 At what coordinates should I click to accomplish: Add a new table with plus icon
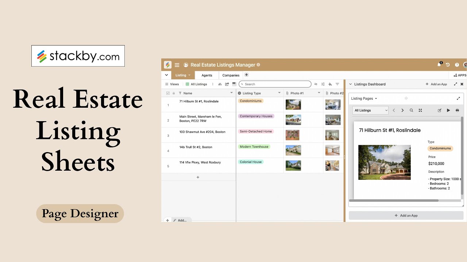click(x=246, y=75)
